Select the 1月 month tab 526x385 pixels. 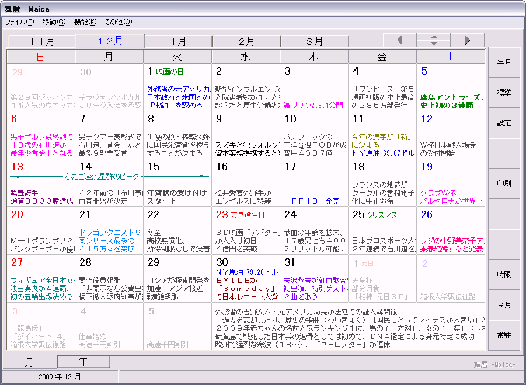[178, 41]
